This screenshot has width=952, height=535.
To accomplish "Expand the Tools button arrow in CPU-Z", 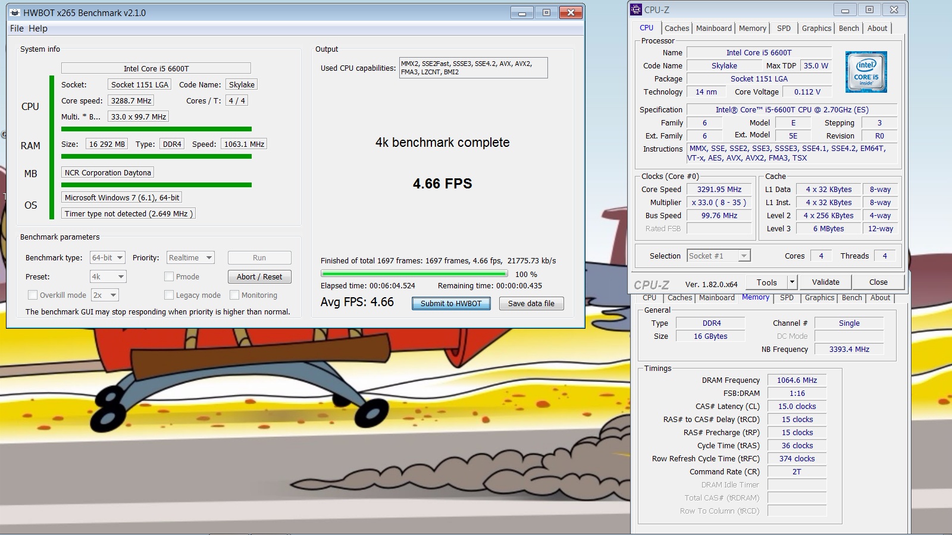I will click(792, 282).
